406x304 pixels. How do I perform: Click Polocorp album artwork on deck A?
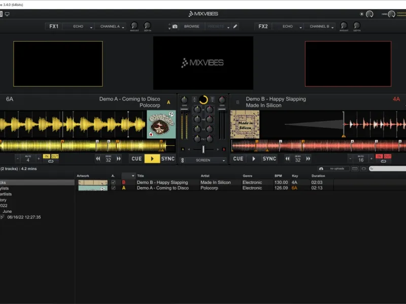tap(161, 124)
